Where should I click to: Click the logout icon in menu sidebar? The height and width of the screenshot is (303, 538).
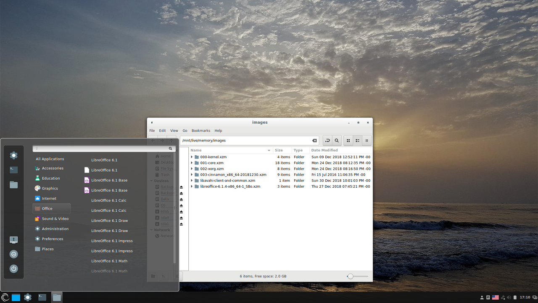click(14, 254)
